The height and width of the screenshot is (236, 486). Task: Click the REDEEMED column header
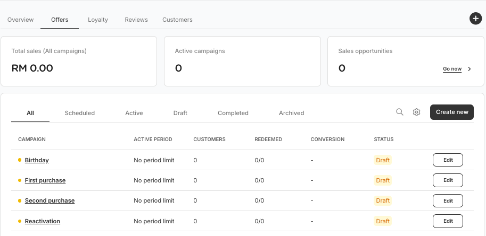[268, 139]
